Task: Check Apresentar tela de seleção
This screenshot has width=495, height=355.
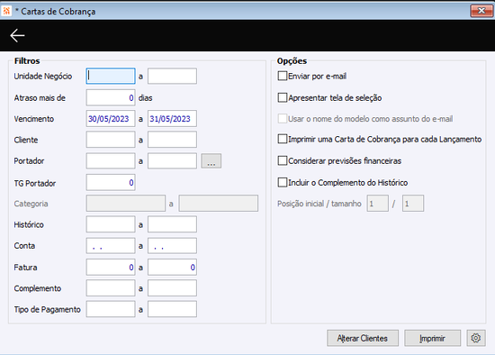Action: pyautogui.click(x=283, y=97)
